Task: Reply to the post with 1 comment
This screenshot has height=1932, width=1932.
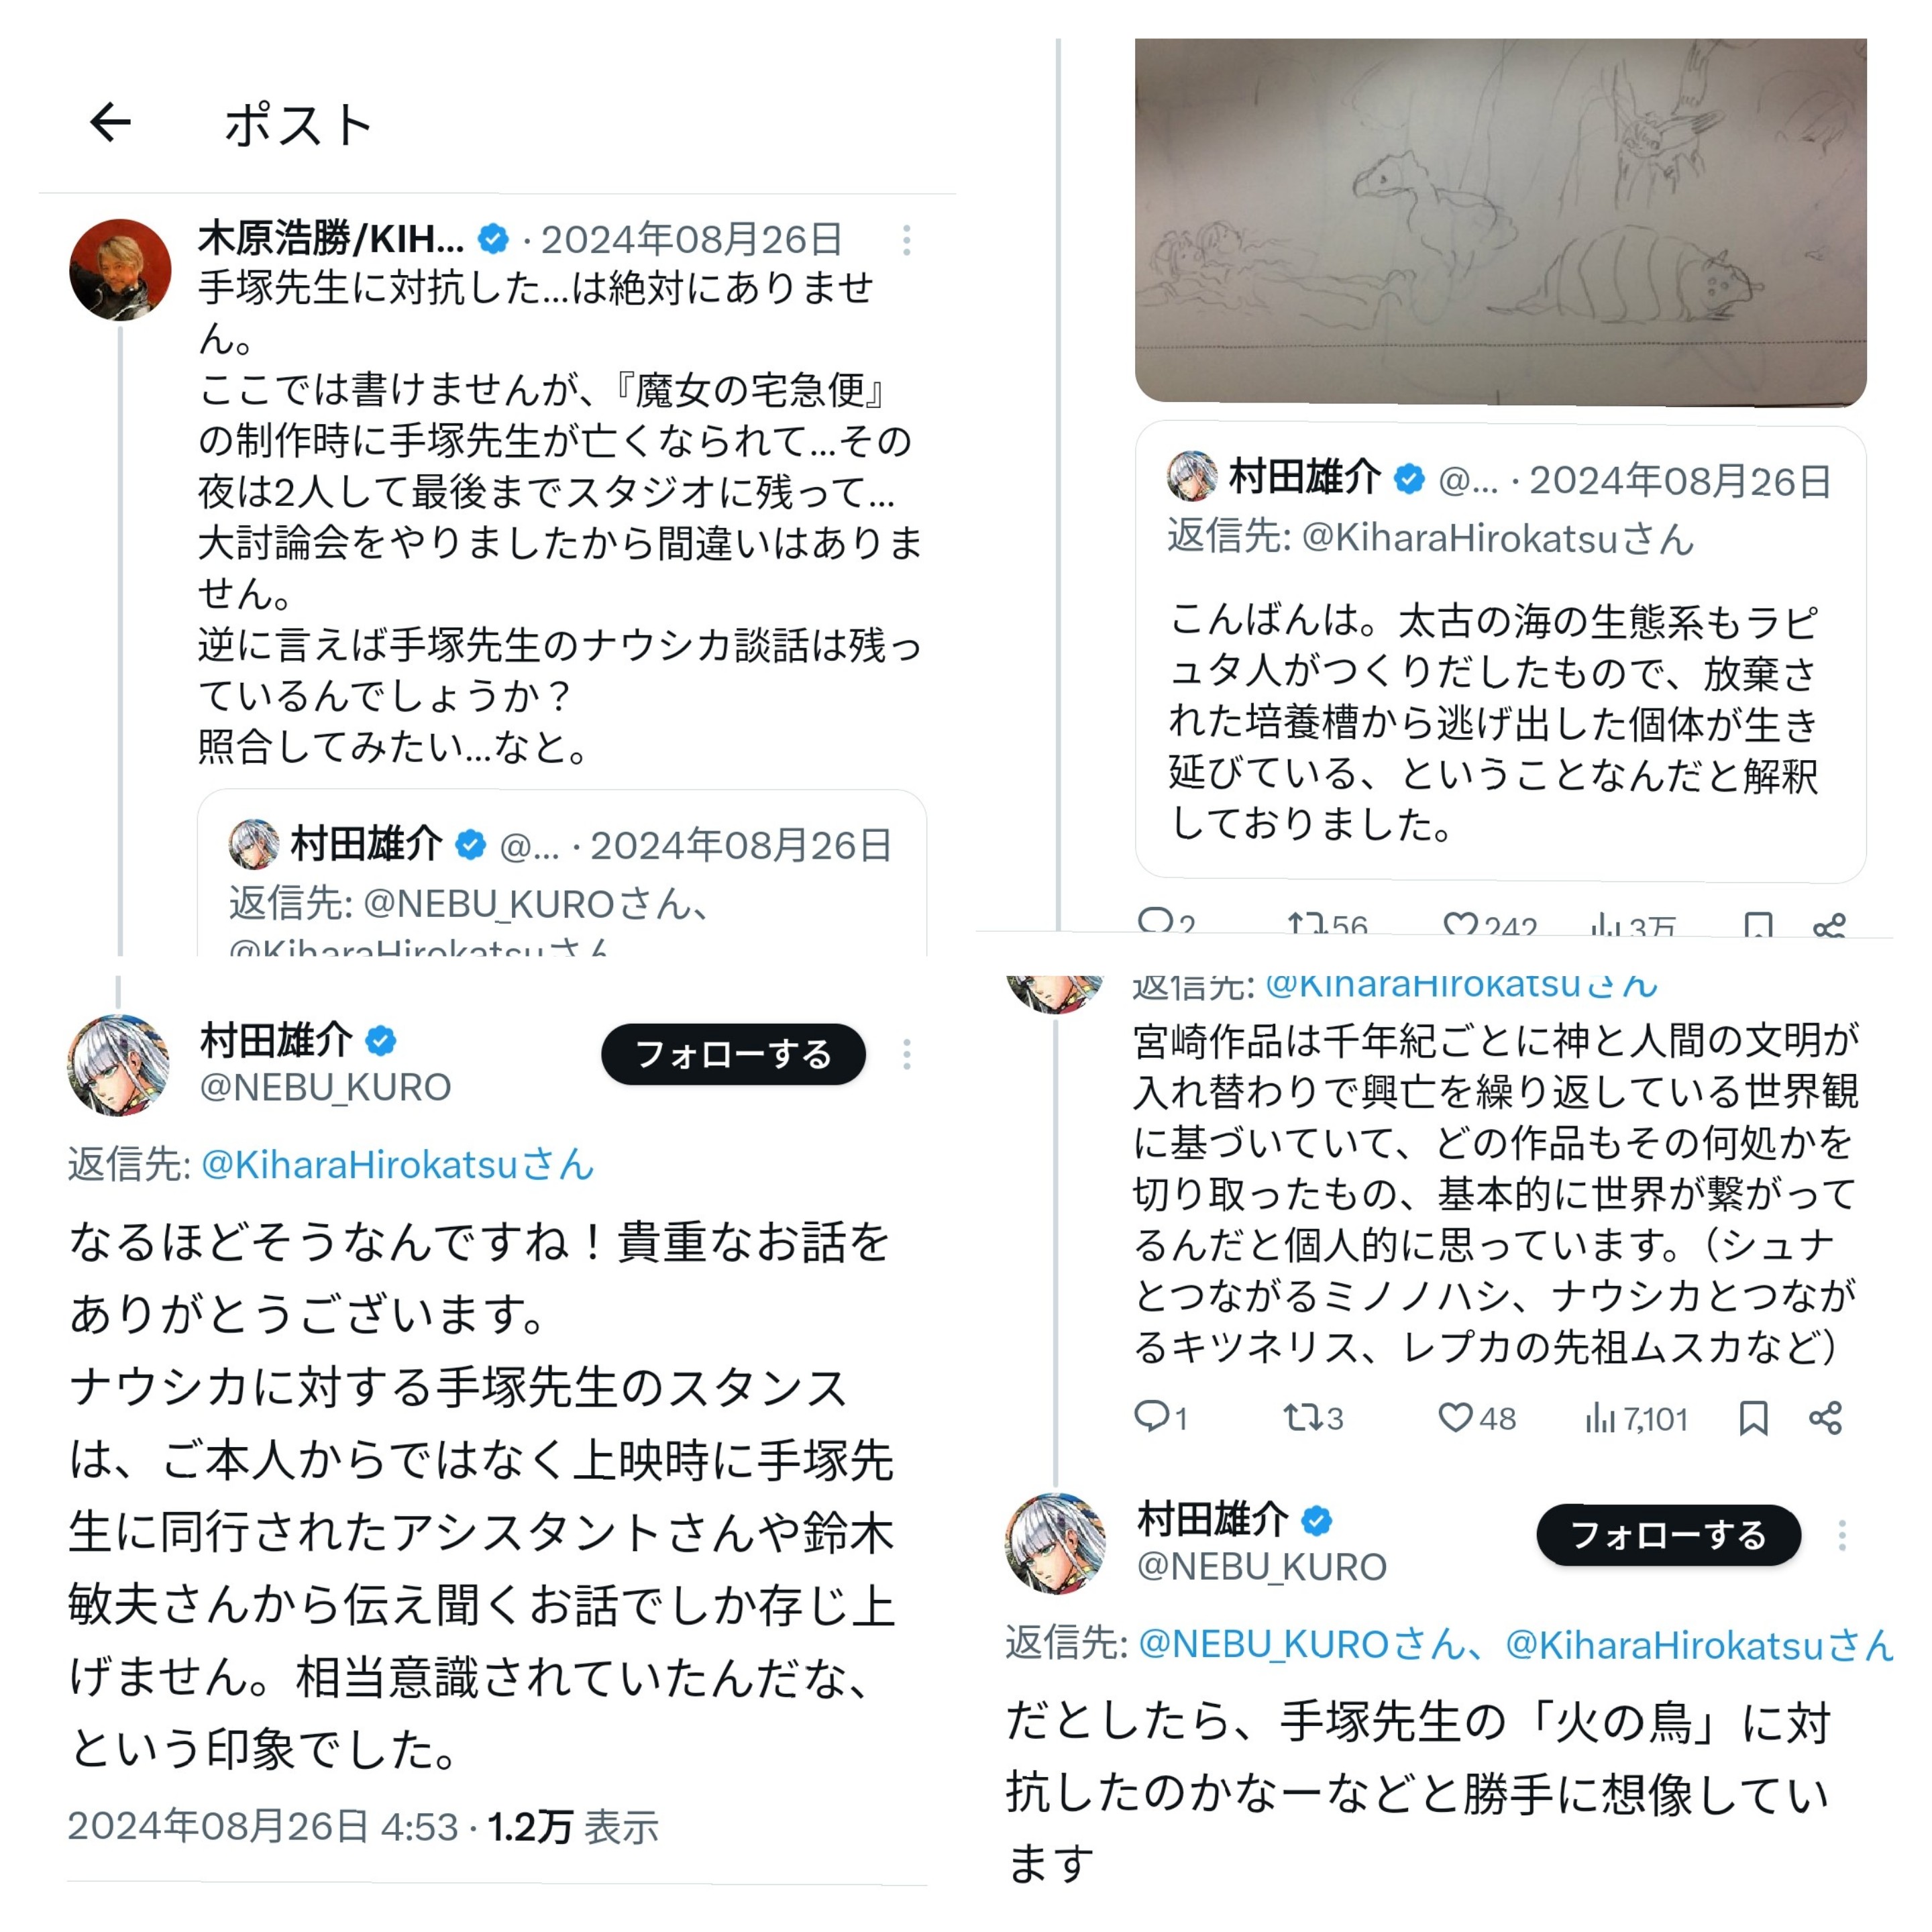Action: click(1160, 1417)
